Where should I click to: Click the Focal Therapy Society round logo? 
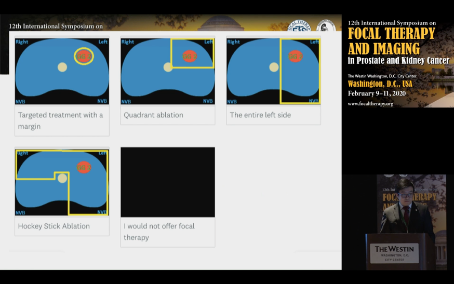[299, 25]
